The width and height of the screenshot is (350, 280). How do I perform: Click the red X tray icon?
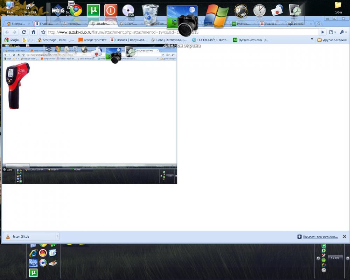click(x=324, y=255)
